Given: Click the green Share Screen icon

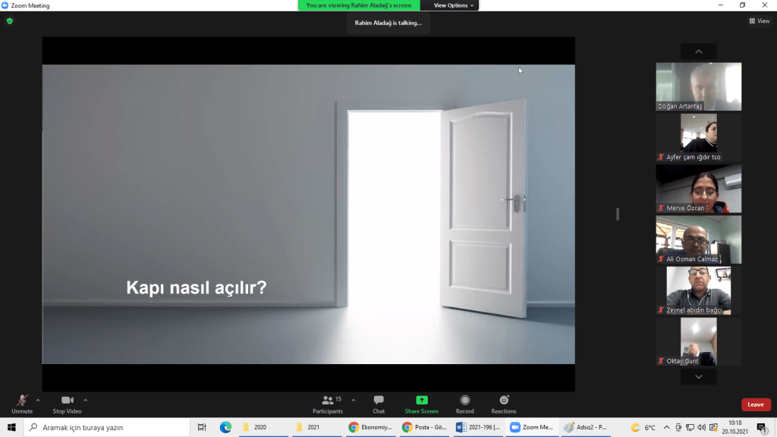Looking at the screenshot, I should (x=421, y=401).
